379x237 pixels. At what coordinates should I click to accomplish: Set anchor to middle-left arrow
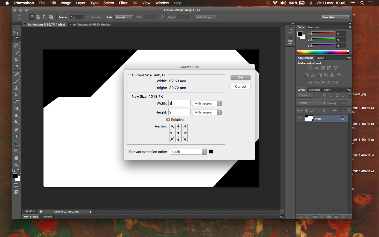coord(172,133)
